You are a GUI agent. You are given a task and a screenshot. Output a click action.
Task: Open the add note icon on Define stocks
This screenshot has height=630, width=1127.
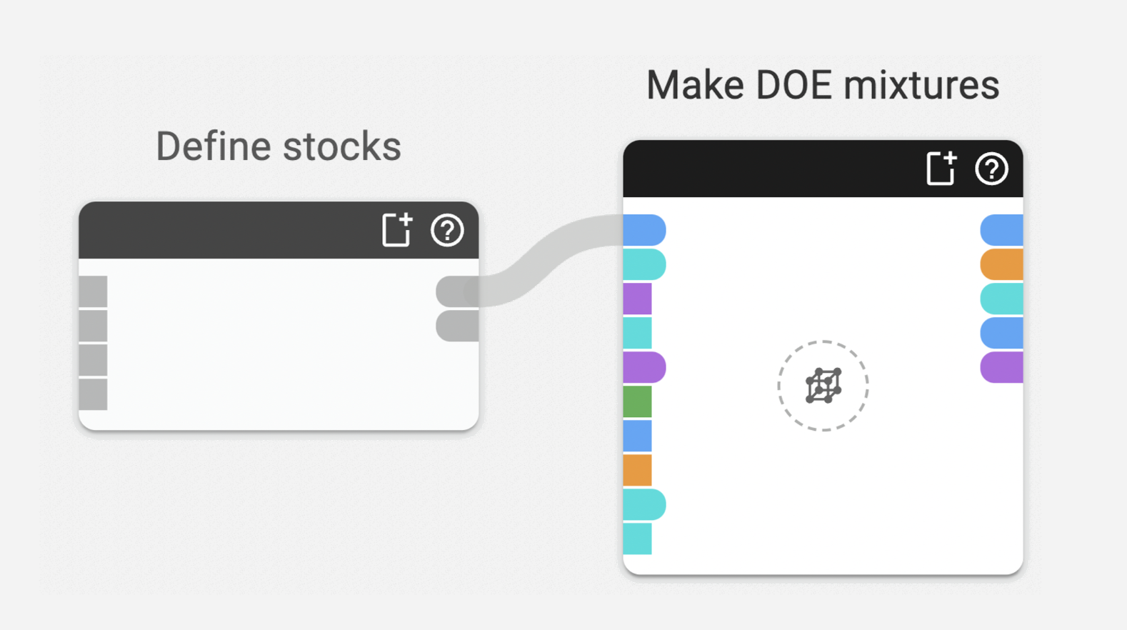tap(397, 230)
